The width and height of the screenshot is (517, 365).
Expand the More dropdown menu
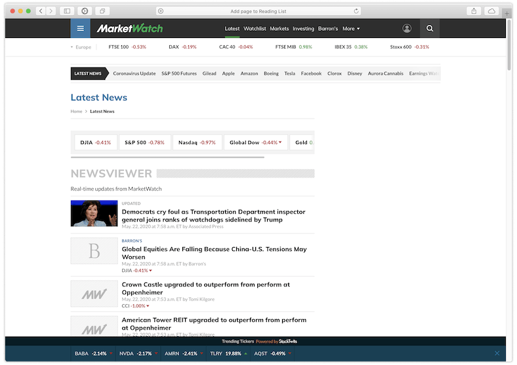pyautogui.click(x=351, y=29)
